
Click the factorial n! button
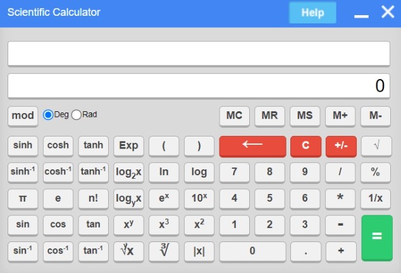point(93,198)
